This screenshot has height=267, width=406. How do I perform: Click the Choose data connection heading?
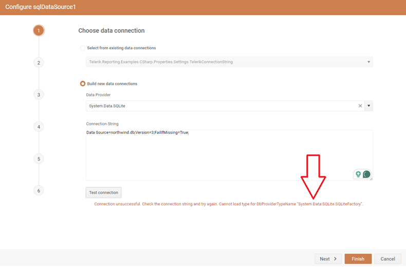pos(112,30)
